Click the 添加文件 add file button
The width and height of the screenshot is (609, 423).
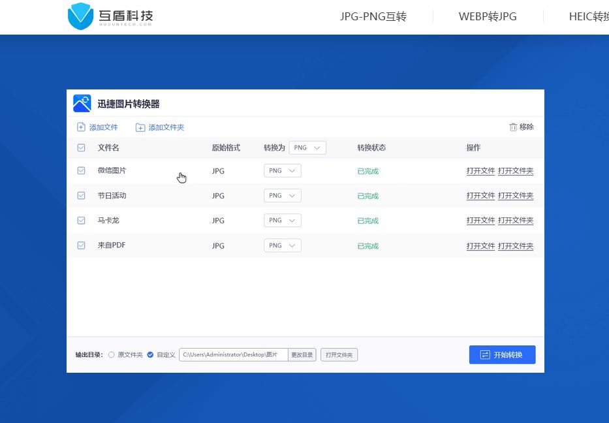tap(97, 127)
